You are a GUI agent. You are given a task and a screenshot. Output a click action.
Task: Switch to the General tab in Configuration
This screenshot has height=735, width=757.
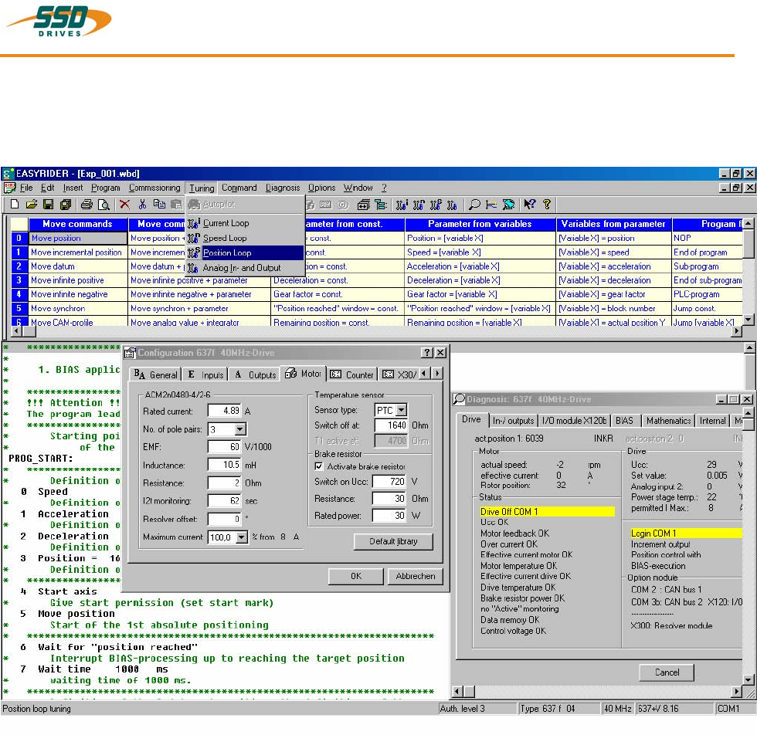pos(156,375)
